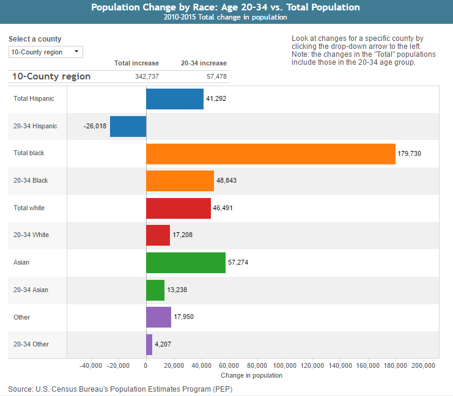Click the 4,207 value label

[x=163, y=344]
